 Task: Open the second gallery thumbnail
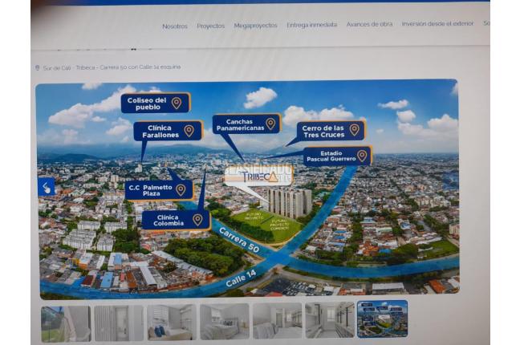tap(119, 323)
